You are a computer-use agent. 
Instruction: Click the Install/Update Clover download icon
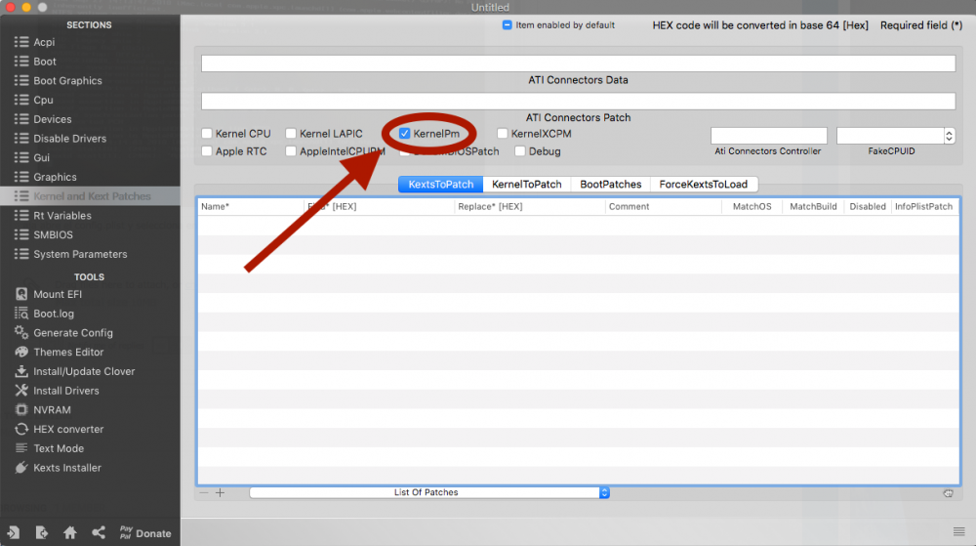(x=21, y=371)
